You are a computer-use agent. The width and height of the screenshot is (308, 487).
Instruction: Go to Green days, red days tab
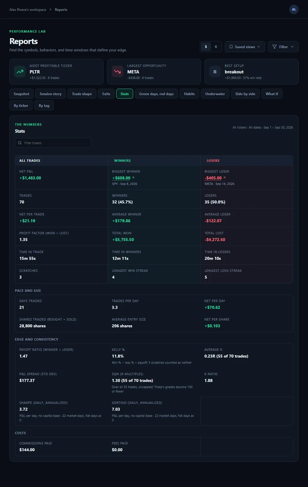[x=156, y=94]
